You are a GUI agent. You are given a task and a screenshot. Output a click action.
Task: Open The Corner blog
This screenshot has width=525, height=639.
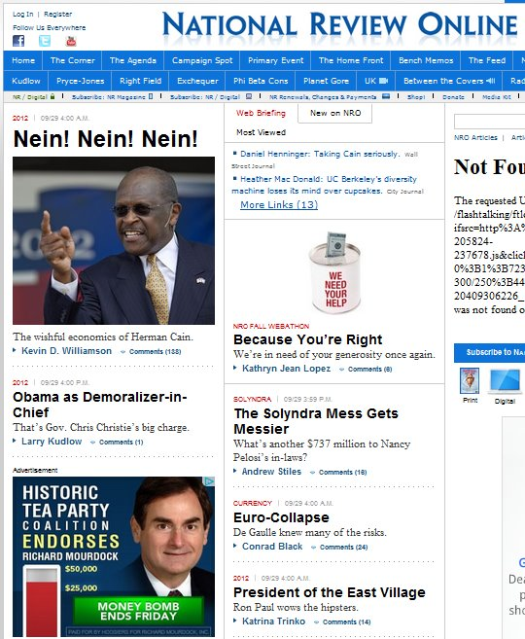(73, 60)
